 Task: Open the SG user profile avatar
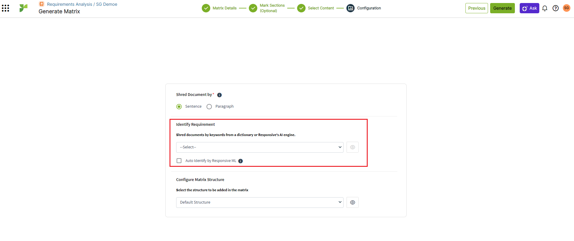pos(566,8)
